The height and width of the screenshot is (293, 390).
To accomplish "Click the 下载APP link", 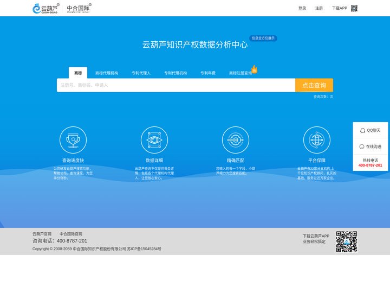I will [340, 9].
